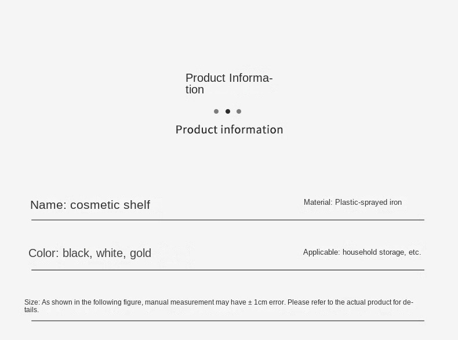Click the '± 1cm error' phrase
Screen dimensions: 458x340
coord(267,302)
